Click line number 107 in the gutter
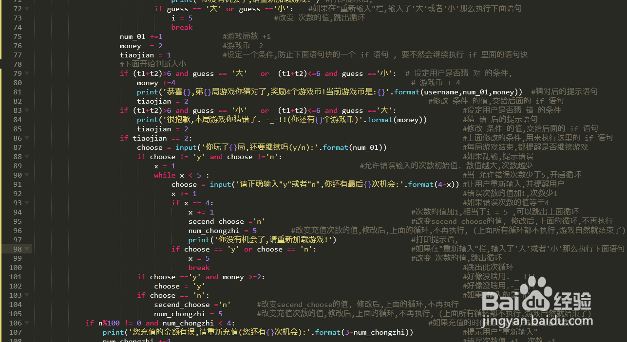 15,332
